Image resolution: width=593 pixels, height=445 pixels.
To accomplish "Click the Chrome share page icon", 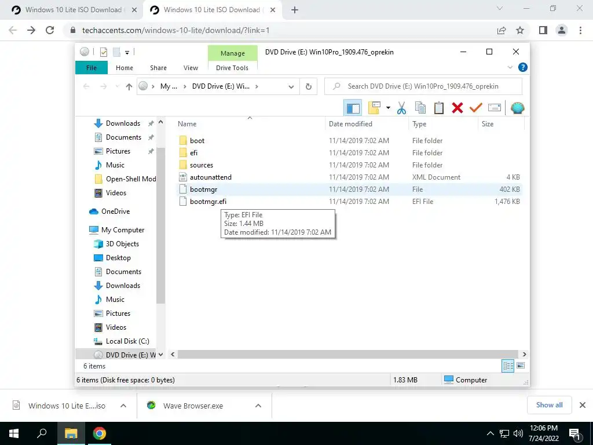I will [x=502, y=30].
